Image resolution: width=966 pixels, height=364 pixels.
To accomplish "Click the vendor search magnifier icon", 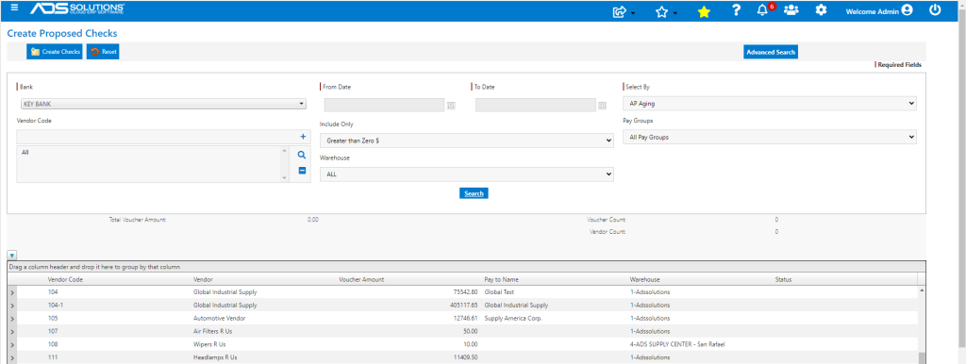I will point(302,156).
